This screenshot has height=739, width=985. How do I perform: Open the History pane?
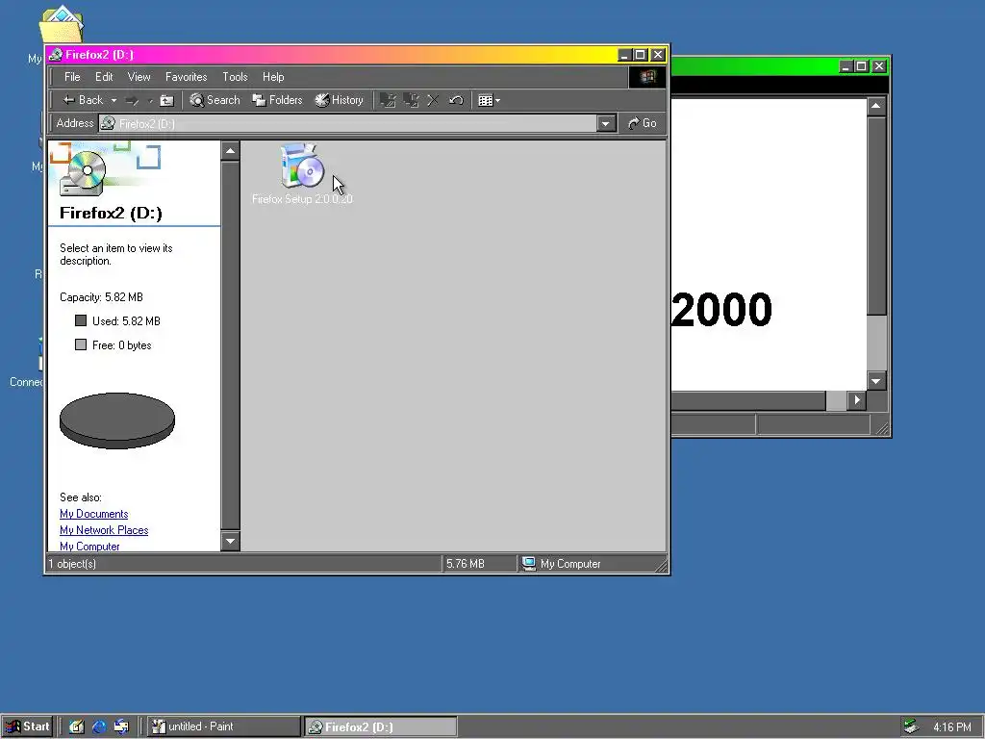340,100
